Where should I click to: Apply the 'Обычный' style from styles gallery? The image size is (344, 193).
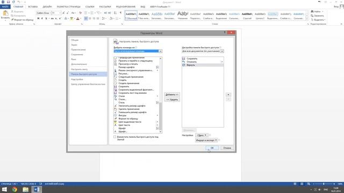(x=131, y=15)
